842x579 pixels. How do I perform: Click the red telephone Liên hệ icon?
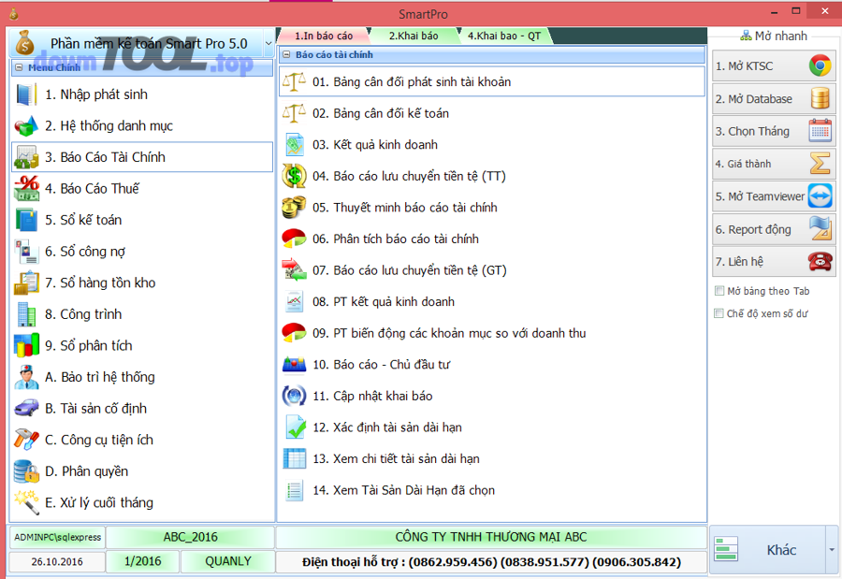(x=820, y=262)
